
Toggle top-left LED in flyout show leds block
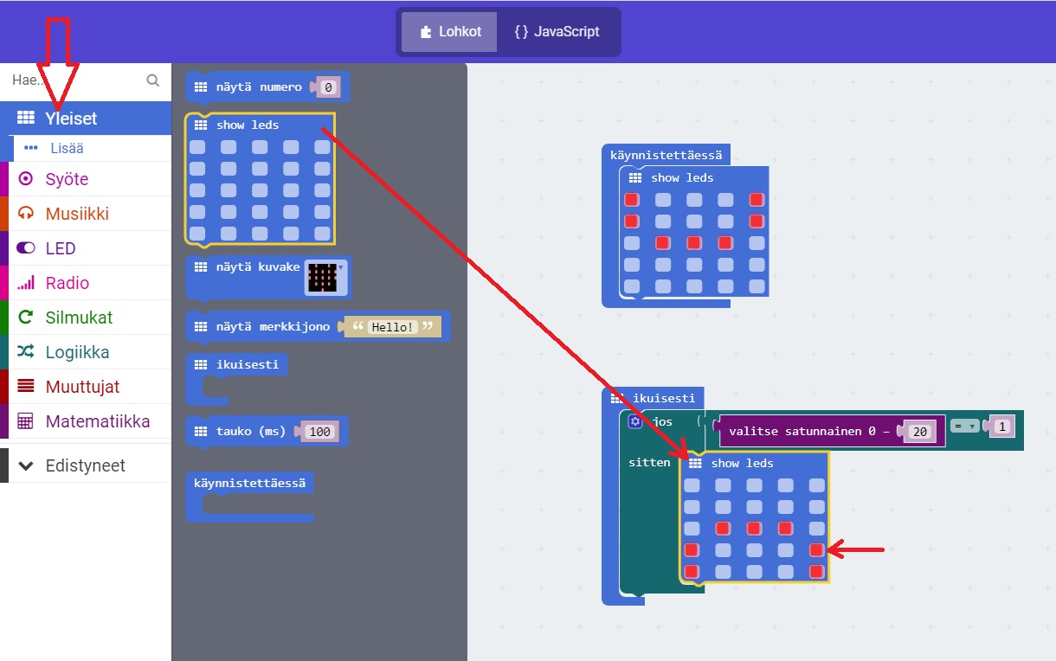click(x=197, y=147)
